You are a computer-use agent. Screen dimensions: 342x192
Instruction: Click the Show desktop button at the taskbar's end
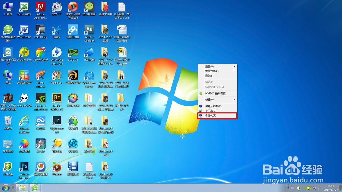(x=341, y=188)
